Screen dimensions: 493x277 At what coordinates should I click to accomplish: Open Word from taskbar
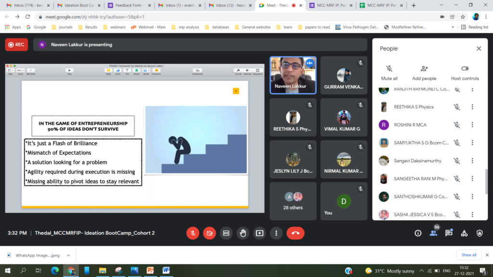click(166, 270)
